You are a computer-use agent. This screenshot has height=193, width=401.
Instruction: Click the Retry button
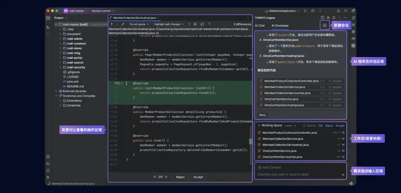263,115
